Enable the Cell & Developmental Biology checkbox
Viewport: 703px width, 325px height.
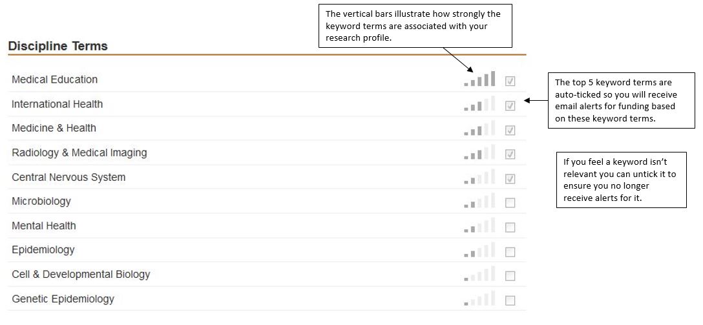[510, 276]
